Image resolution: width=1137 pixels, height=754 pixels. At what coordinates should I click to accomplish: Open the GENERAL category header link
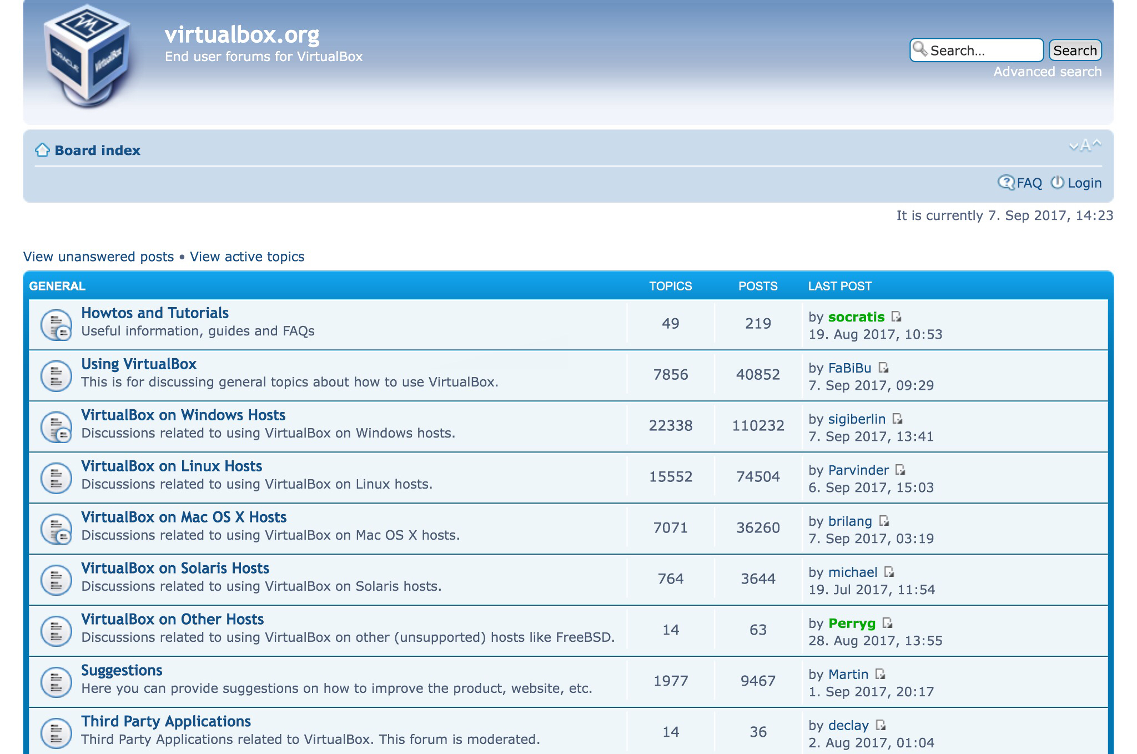pyautogui.click(x=57, y=286)
